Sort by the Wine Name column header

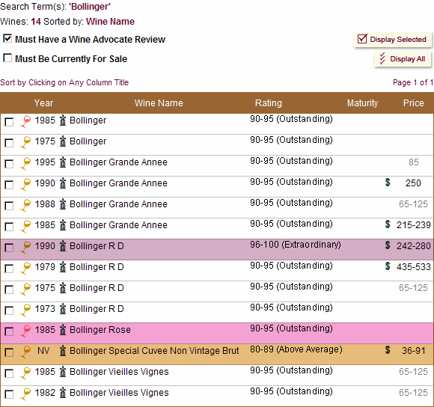(159, 103)
